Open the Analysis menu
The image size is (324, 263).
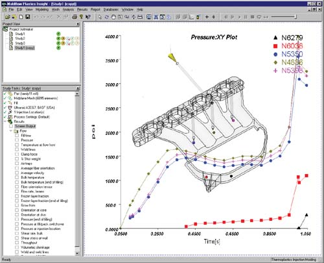pyautogui.click(x=68, y=10)
